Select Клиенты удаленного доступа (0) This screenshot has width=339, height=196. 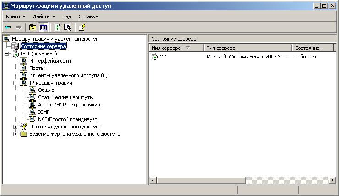(68, 75)
